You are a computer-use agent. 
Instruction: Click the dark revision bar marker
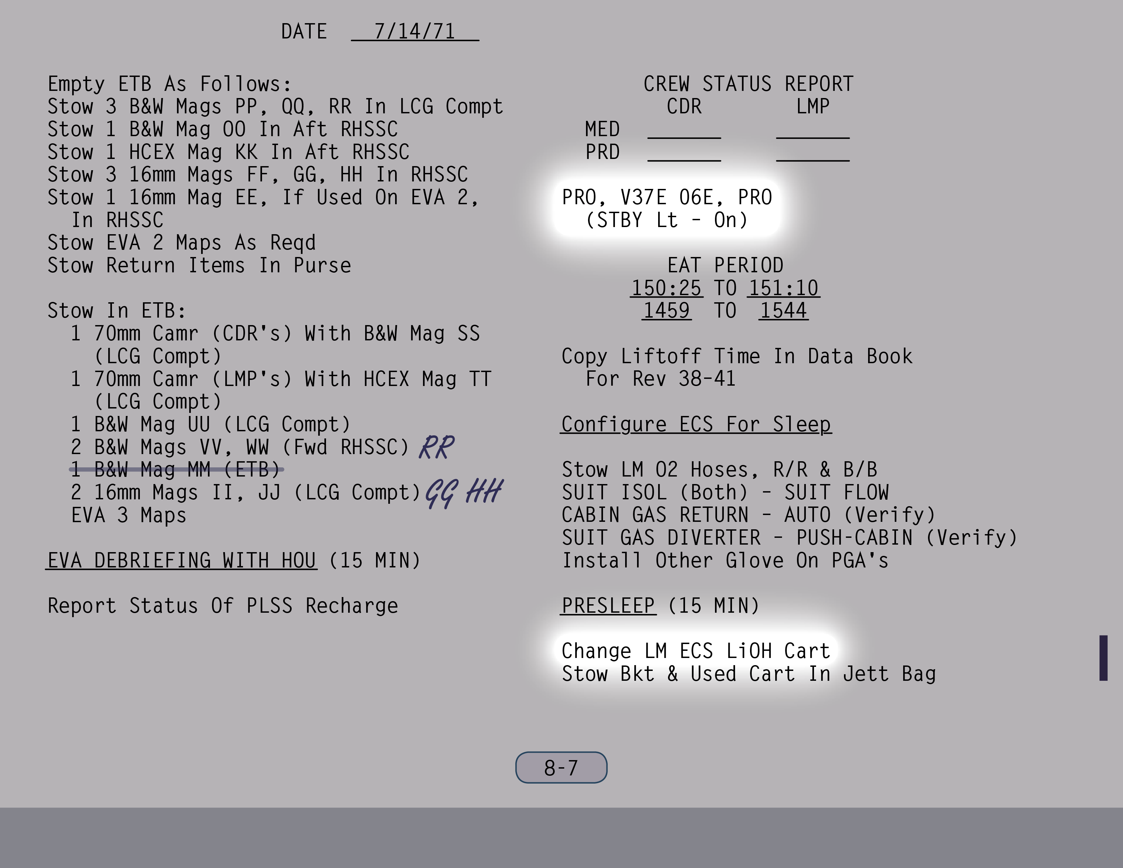coord(1103,658)
